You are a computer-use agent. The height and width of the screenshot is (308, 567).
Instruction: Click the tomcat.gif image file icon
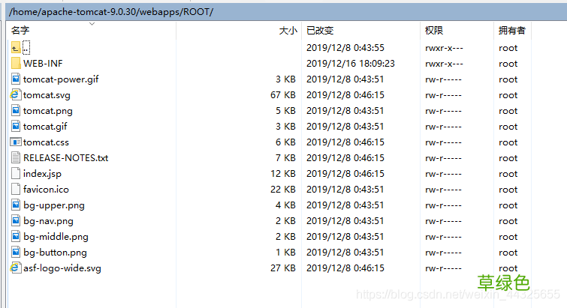click(16, 126)
